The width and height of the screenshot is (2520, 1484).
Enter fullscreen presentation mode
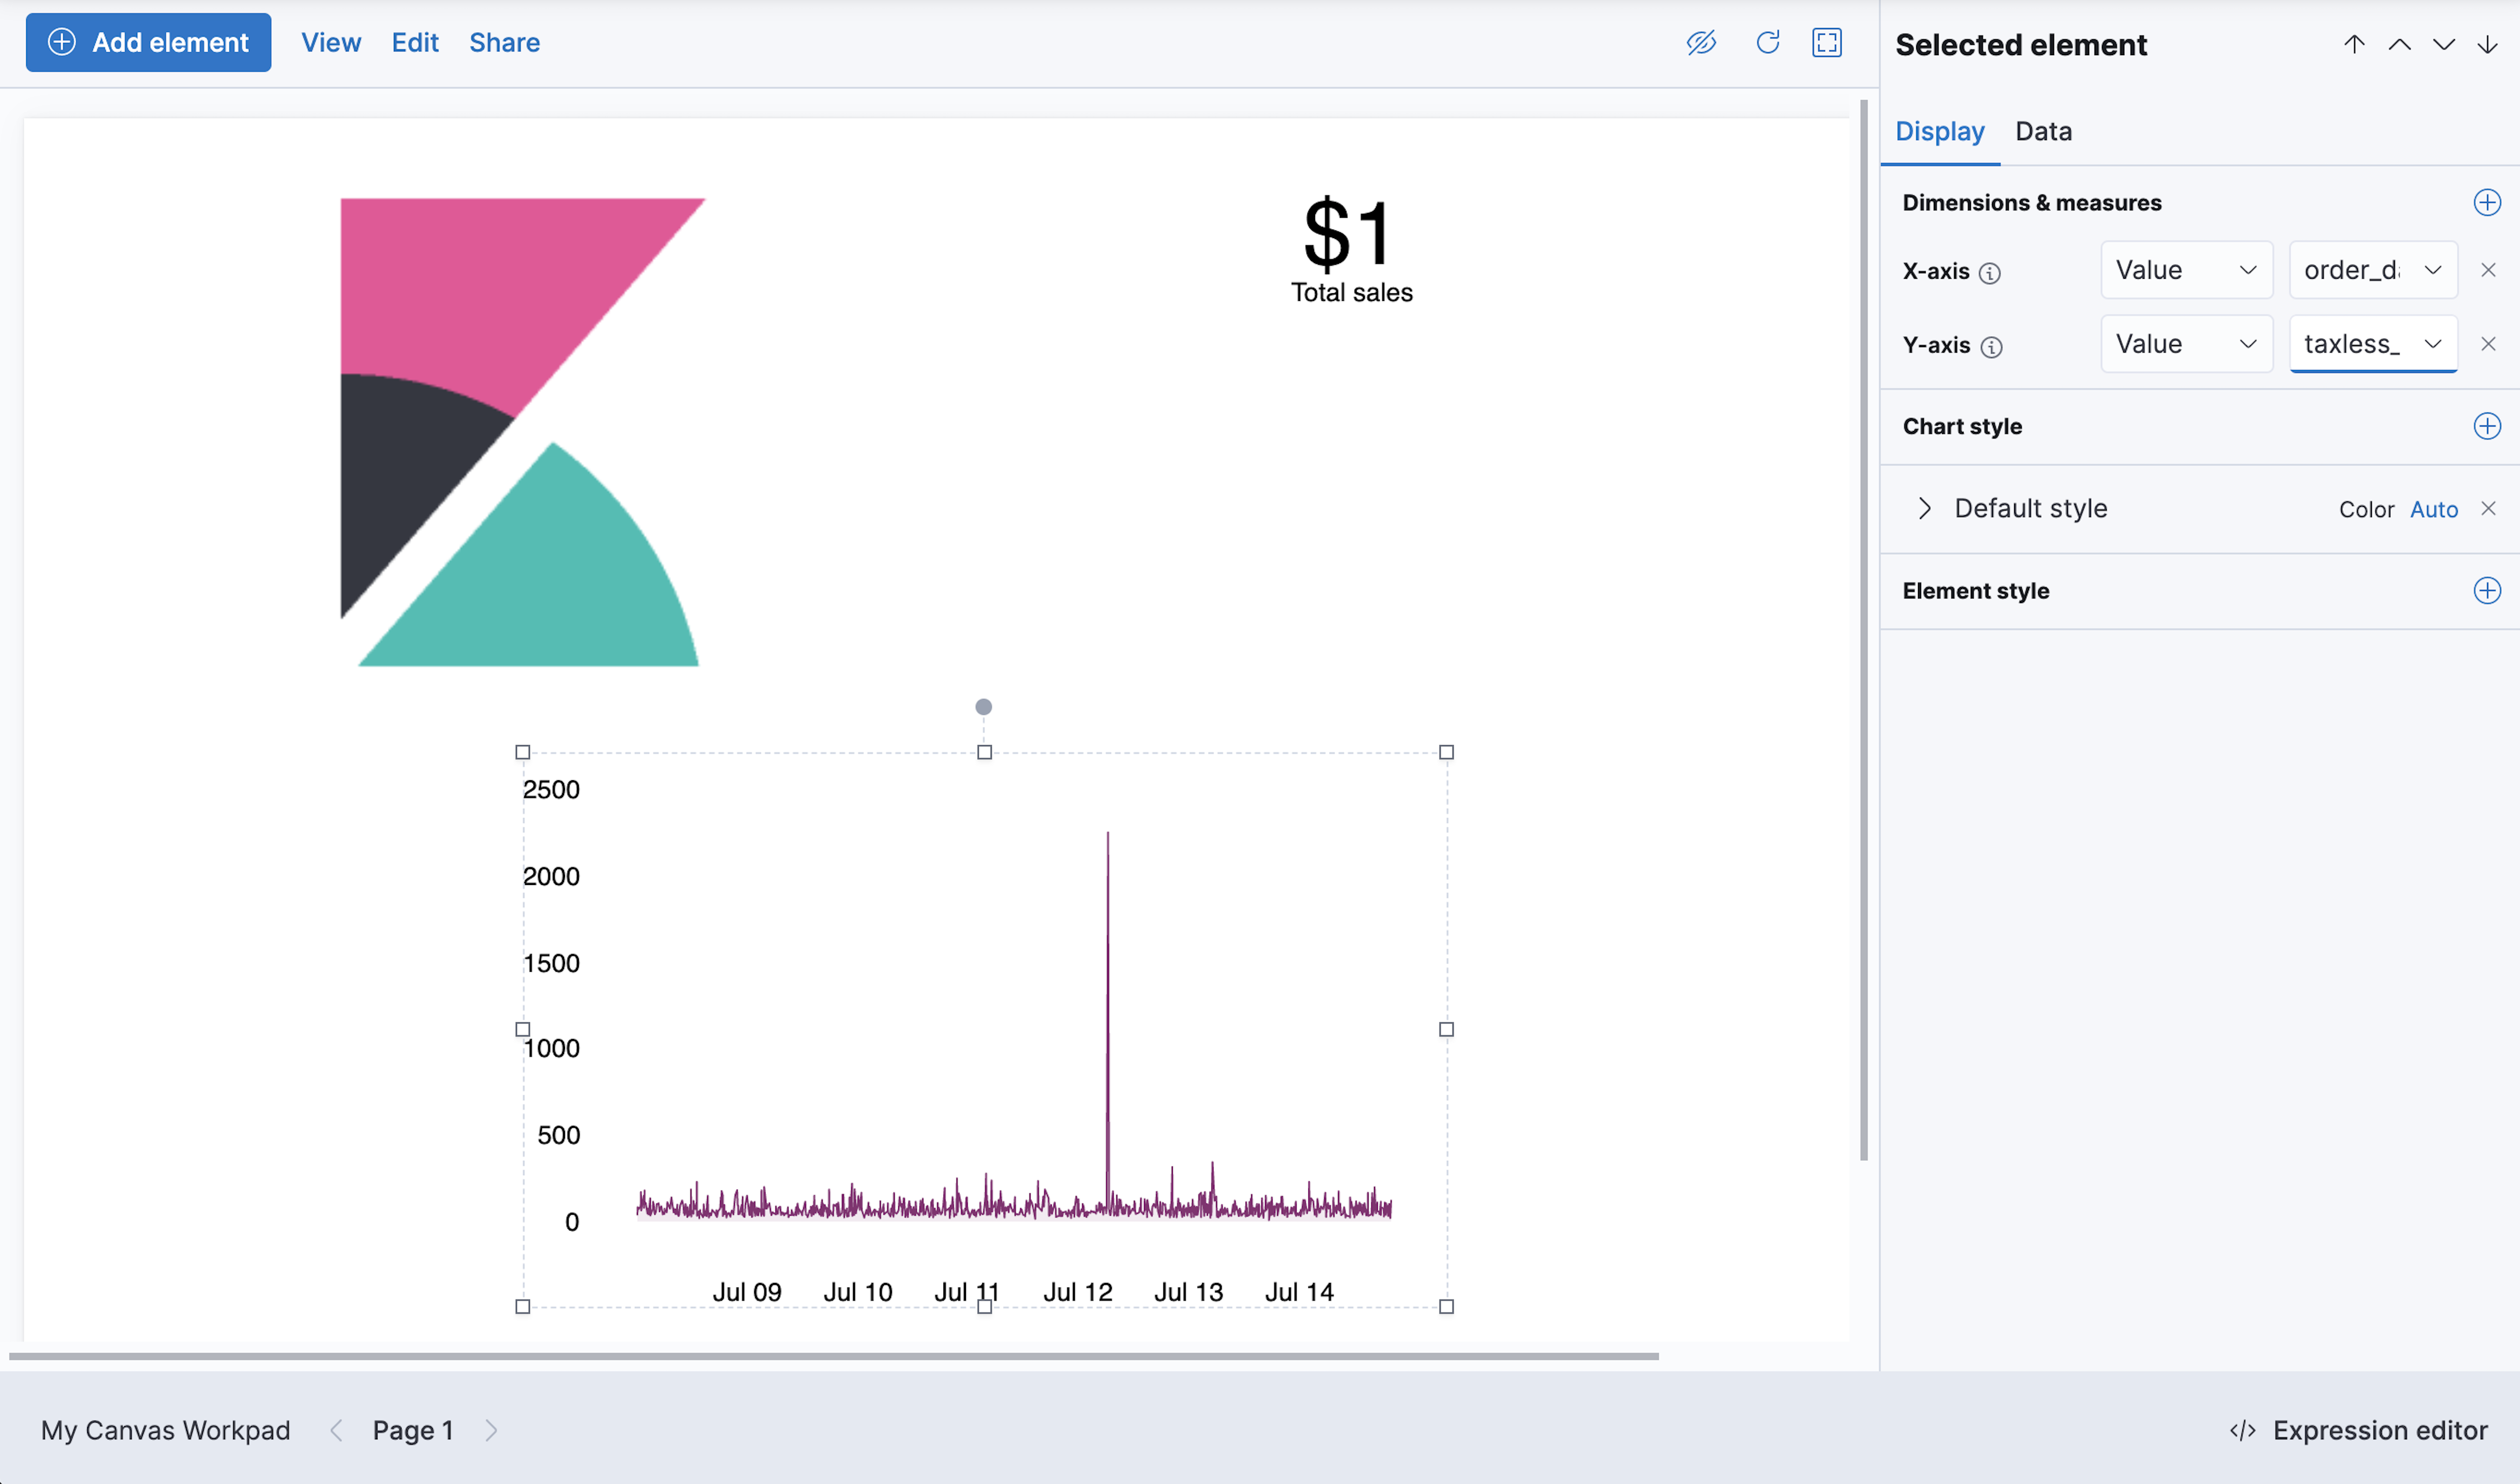tap(1827, 42)
